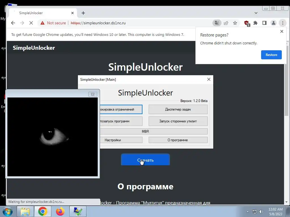Click the page vertical scrollbar thumb
Image resolution: width=290 pixels, height=217 pixels.
pos(286,81)
